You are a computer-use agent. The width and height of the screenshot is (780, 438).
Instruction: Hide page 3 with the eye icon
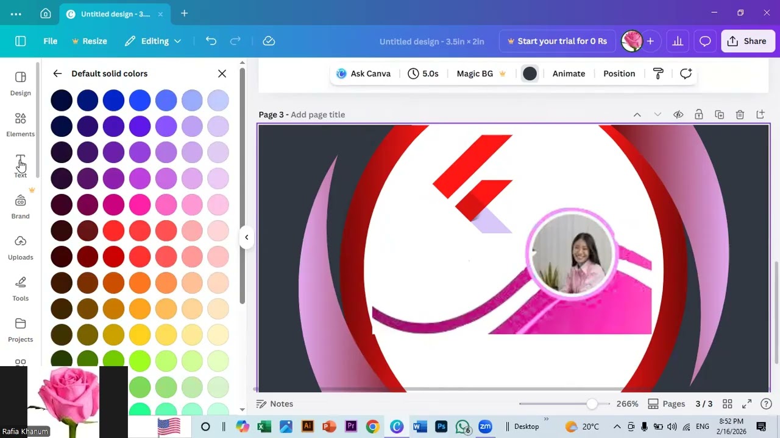pos(678,114)
